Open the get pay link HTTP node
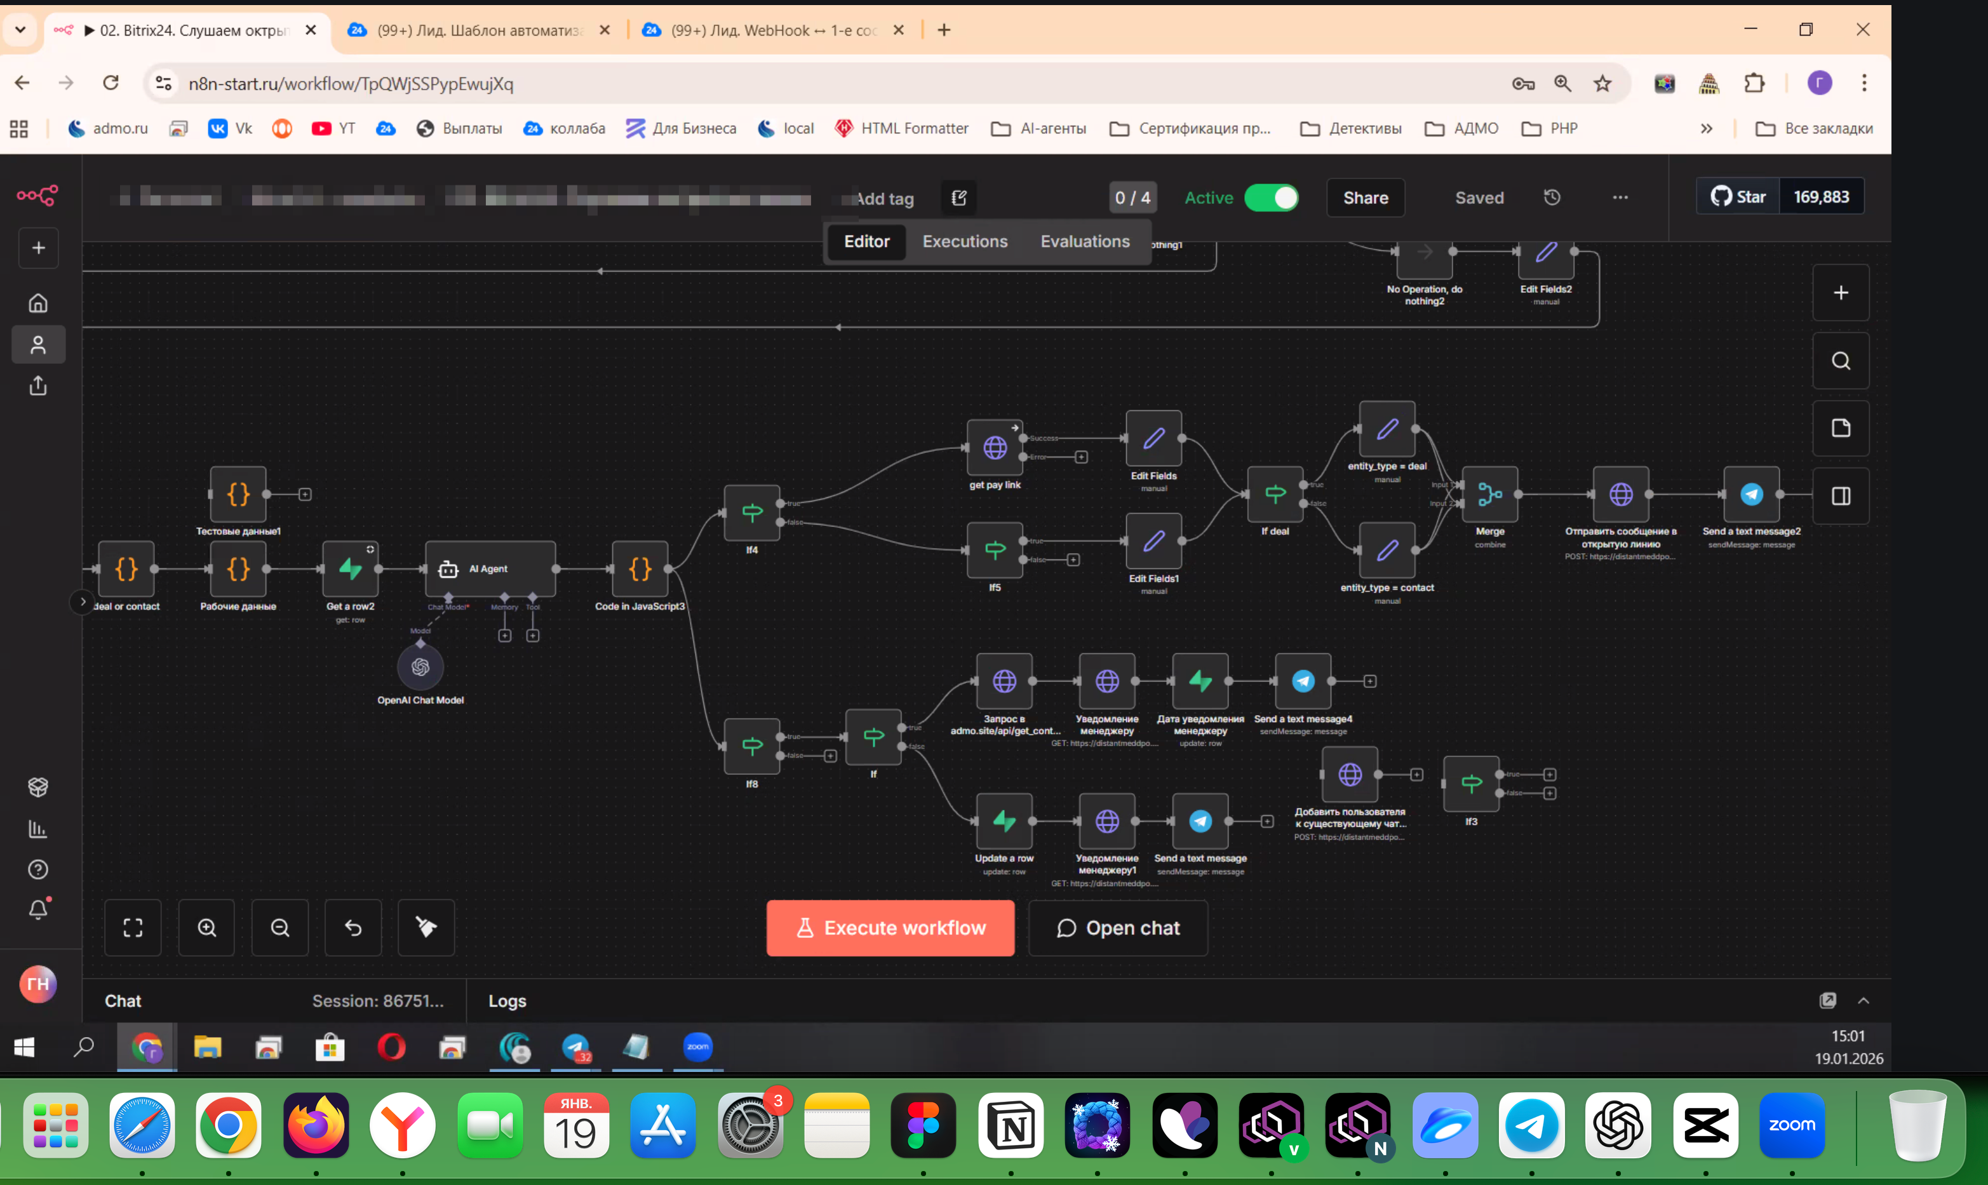Image resolution: width=1988 pixels, height=1185 pixels. (995, 447)
